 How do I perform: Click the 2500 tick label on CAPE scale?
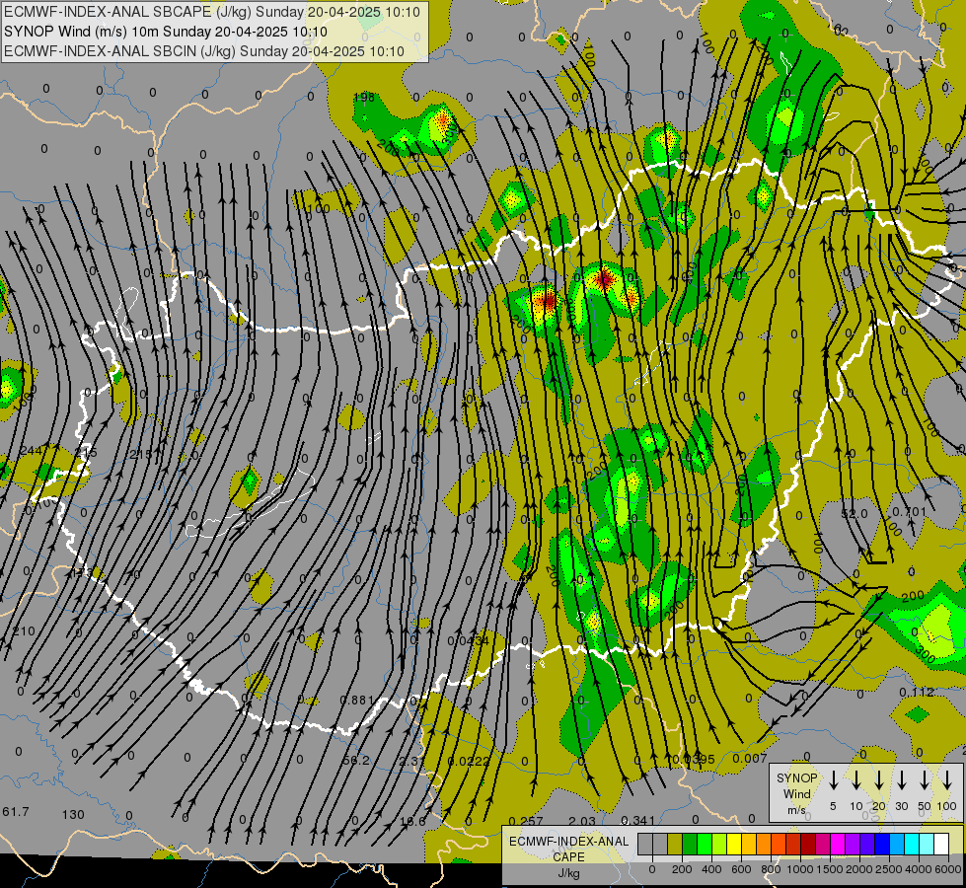(889, 869)
